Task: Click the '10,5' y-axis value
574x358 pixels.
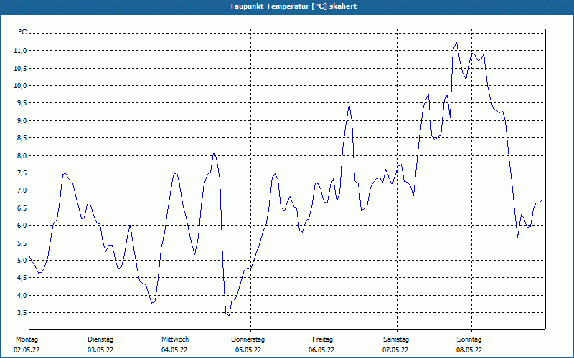Action: point(21,68)
